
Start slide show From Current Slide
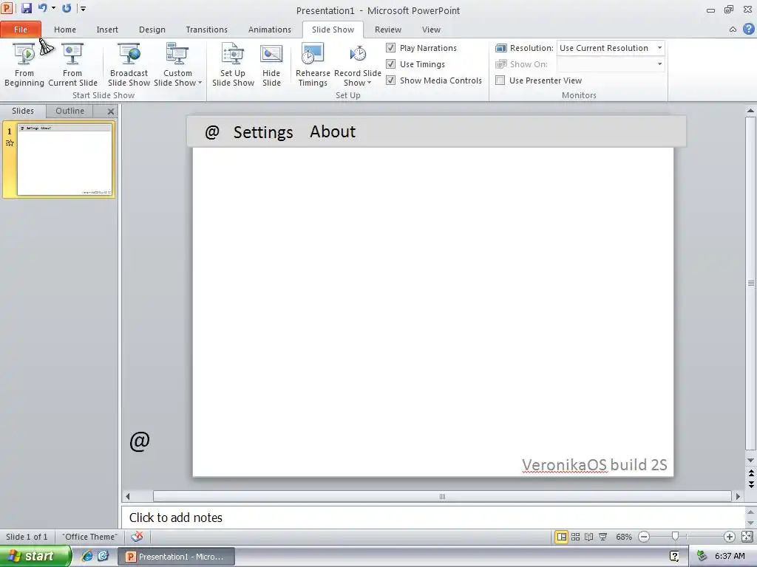click(72, 65)
